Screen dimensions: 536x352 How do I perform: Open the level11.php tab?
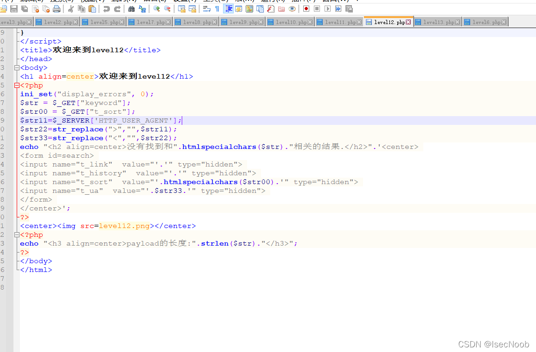tap(339, 22)
